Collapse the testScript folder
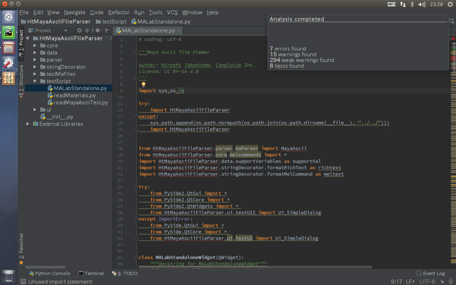Screen dimensions: 456x285 (x=35, y=81)
